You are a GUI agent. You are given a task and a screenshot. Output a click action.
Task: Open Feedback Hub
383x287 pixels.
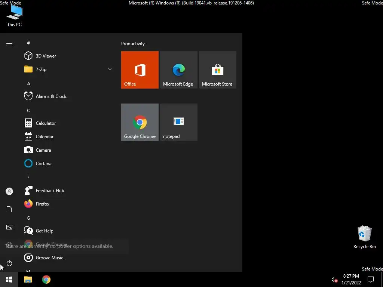click(68, 190)
